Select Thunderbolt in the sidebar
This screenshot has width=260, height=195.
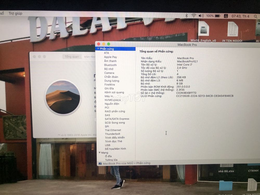[x=113, y=134]
